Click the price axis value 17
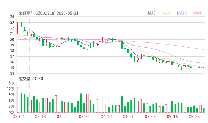208x123 pixels. coord(12,56)
